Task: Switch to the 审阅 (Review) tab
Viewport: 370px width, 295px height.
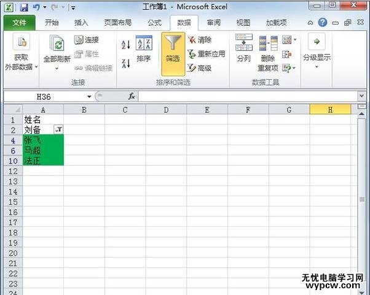Action: (214, 23)
